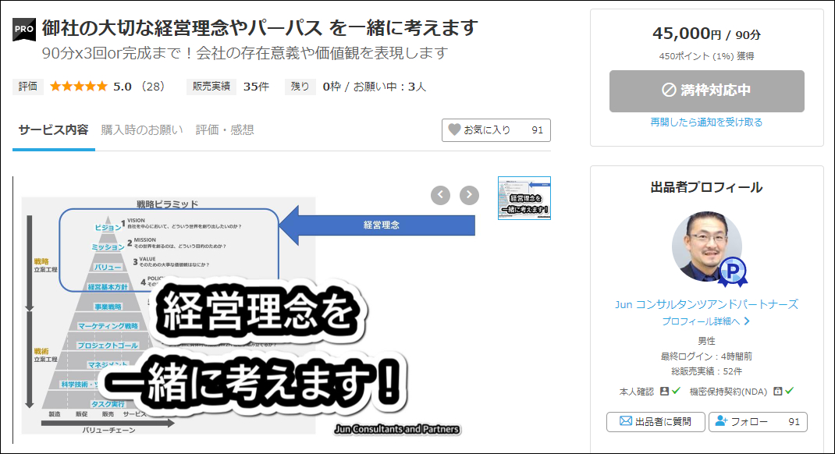Click the price 45,000円 / 90分
This screenshot has width=835, height=454.
[707, 34]
